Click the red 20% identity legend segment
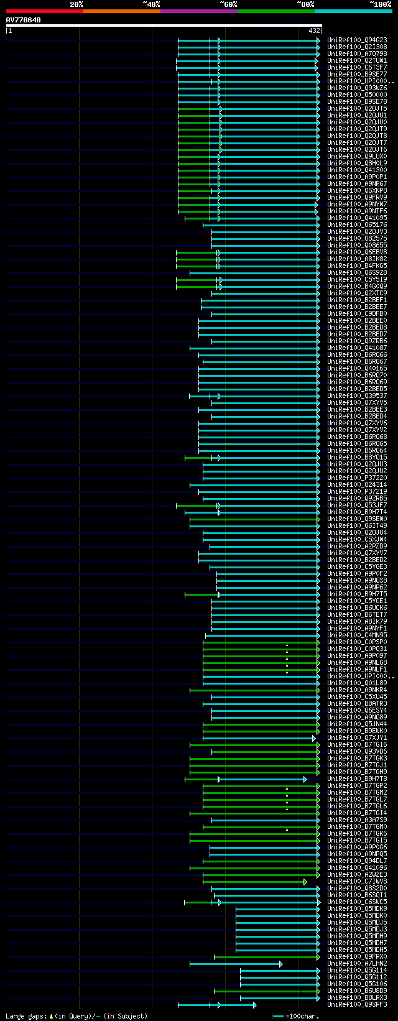This screenshot has width=398, height=1021. pos(45,11)
